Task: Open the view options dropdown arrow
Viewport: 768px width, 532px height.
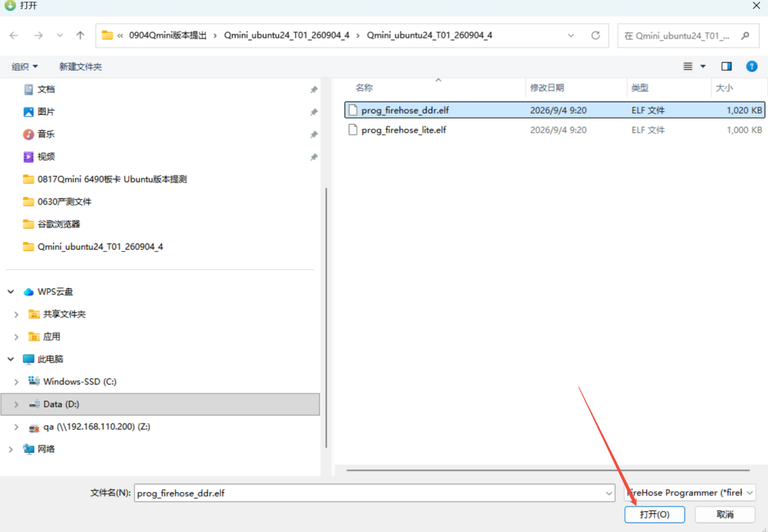Action: coord(703,66)
